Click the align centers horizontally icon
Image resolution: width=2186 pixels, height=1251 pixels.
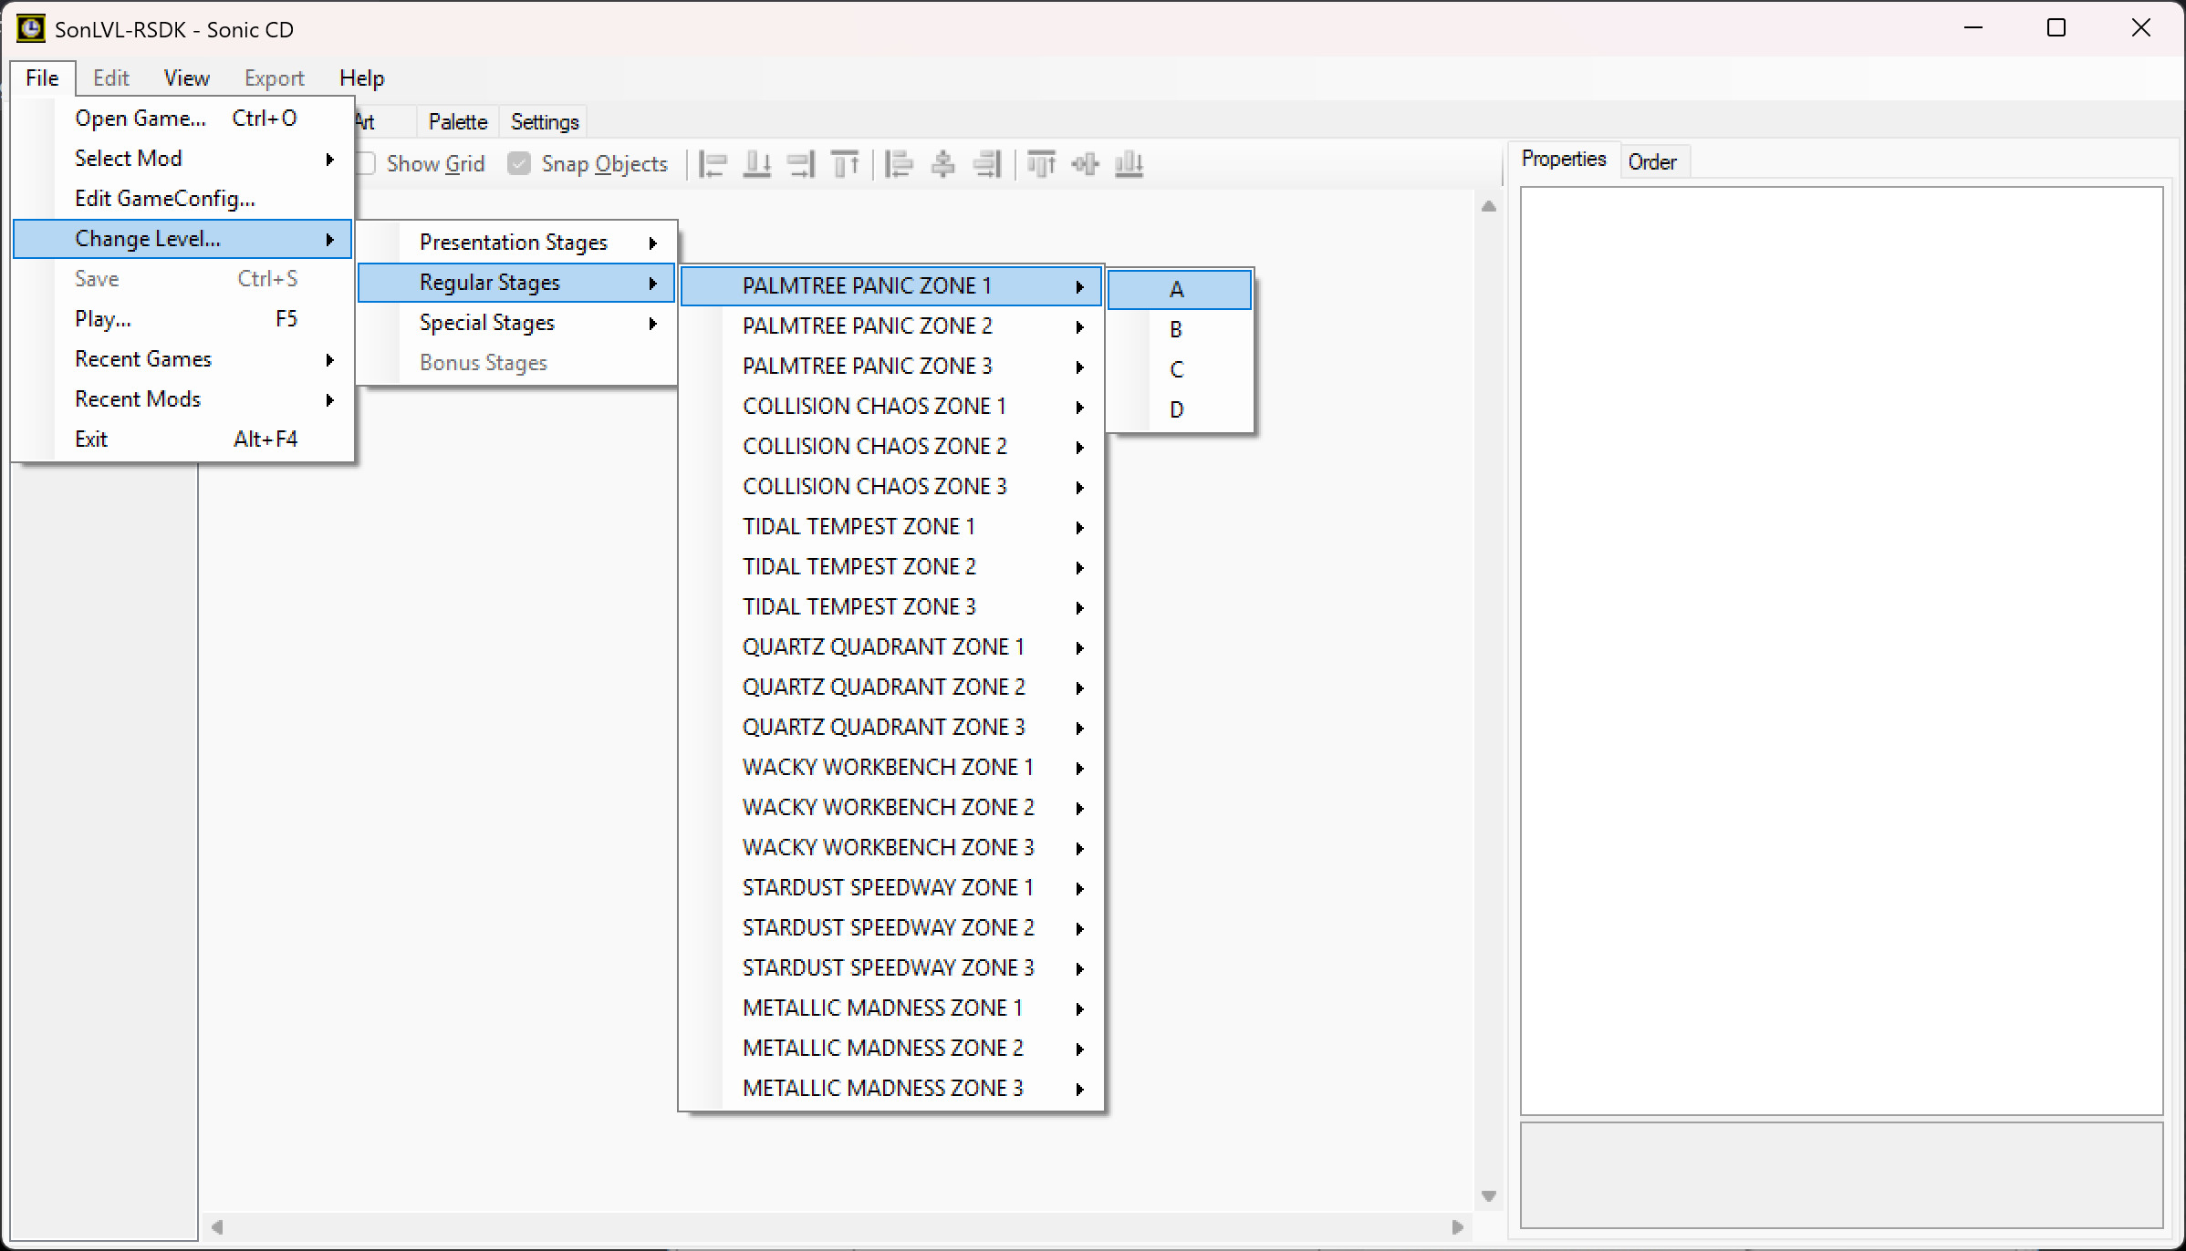[943, 164]
